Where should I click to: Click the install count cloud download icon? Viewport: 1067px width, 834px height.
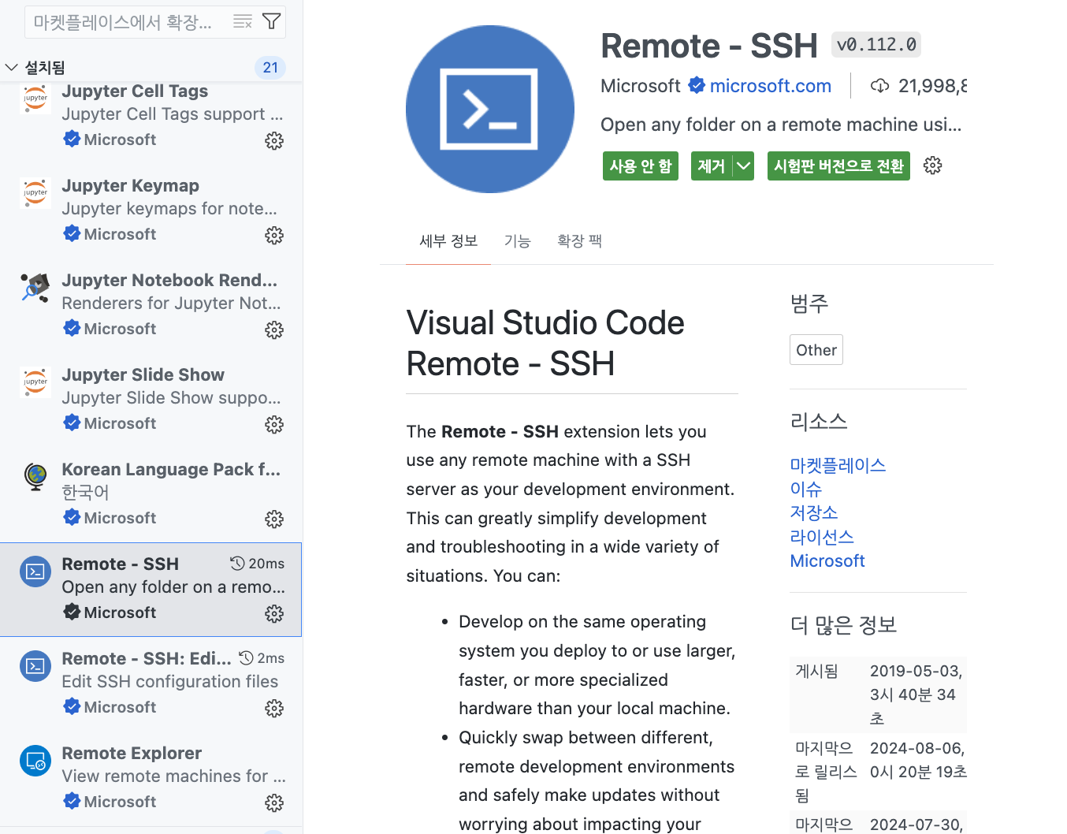coord(880,86)
